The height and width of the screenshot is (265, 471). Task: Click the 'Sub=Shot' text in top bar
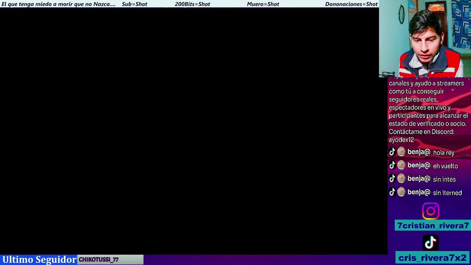coord(134,4)
